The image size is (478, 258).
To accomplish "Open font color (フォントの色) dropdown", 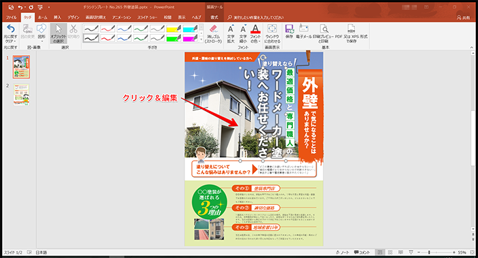I will [x=255, y=33].
